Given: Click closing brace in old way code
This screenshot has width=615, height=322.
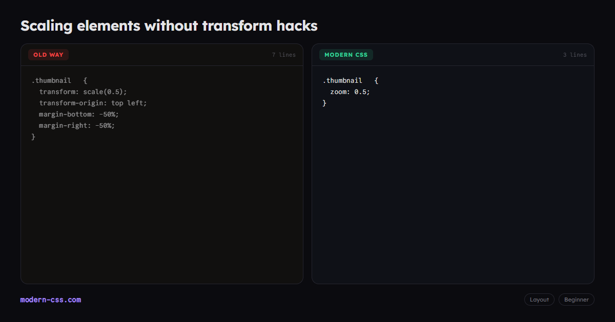Looking at the screenshot, I should (33, 136).
